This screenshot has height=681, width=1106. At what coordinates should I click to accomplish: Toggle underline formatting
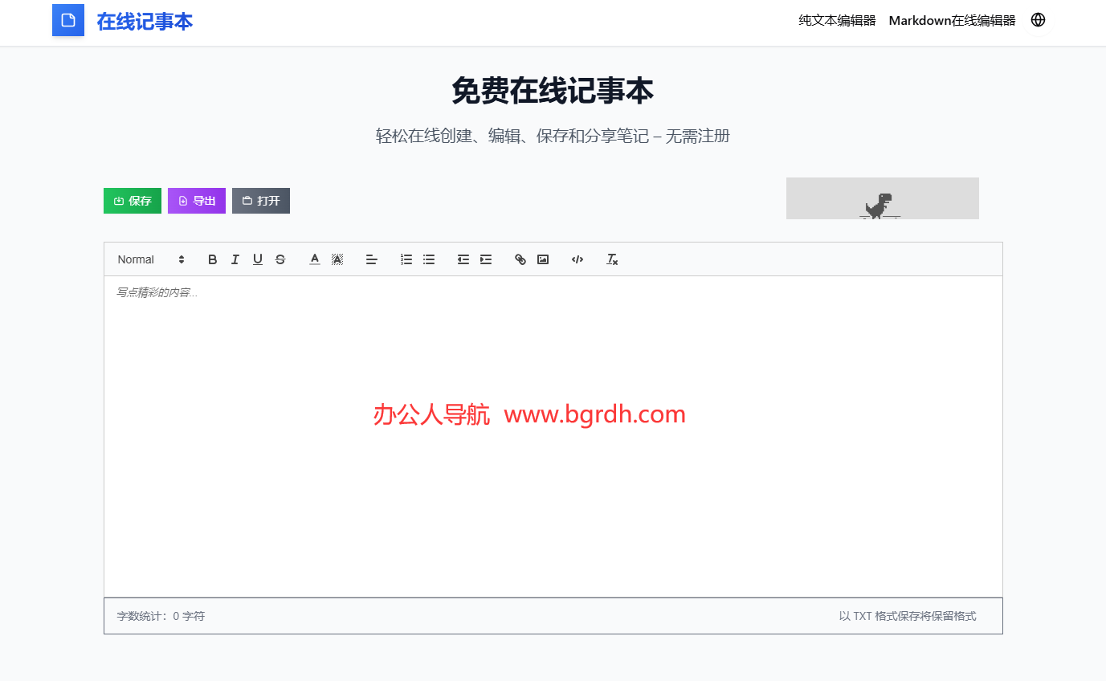pos(257,259)
